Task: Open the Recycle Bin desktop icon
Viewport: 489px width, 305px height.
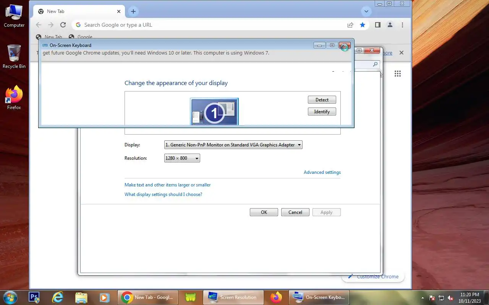Action: point(14,57)
